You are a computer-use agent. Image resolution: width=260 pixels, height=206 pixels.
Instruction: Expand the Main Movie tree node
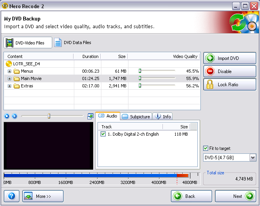click(9, 78)
